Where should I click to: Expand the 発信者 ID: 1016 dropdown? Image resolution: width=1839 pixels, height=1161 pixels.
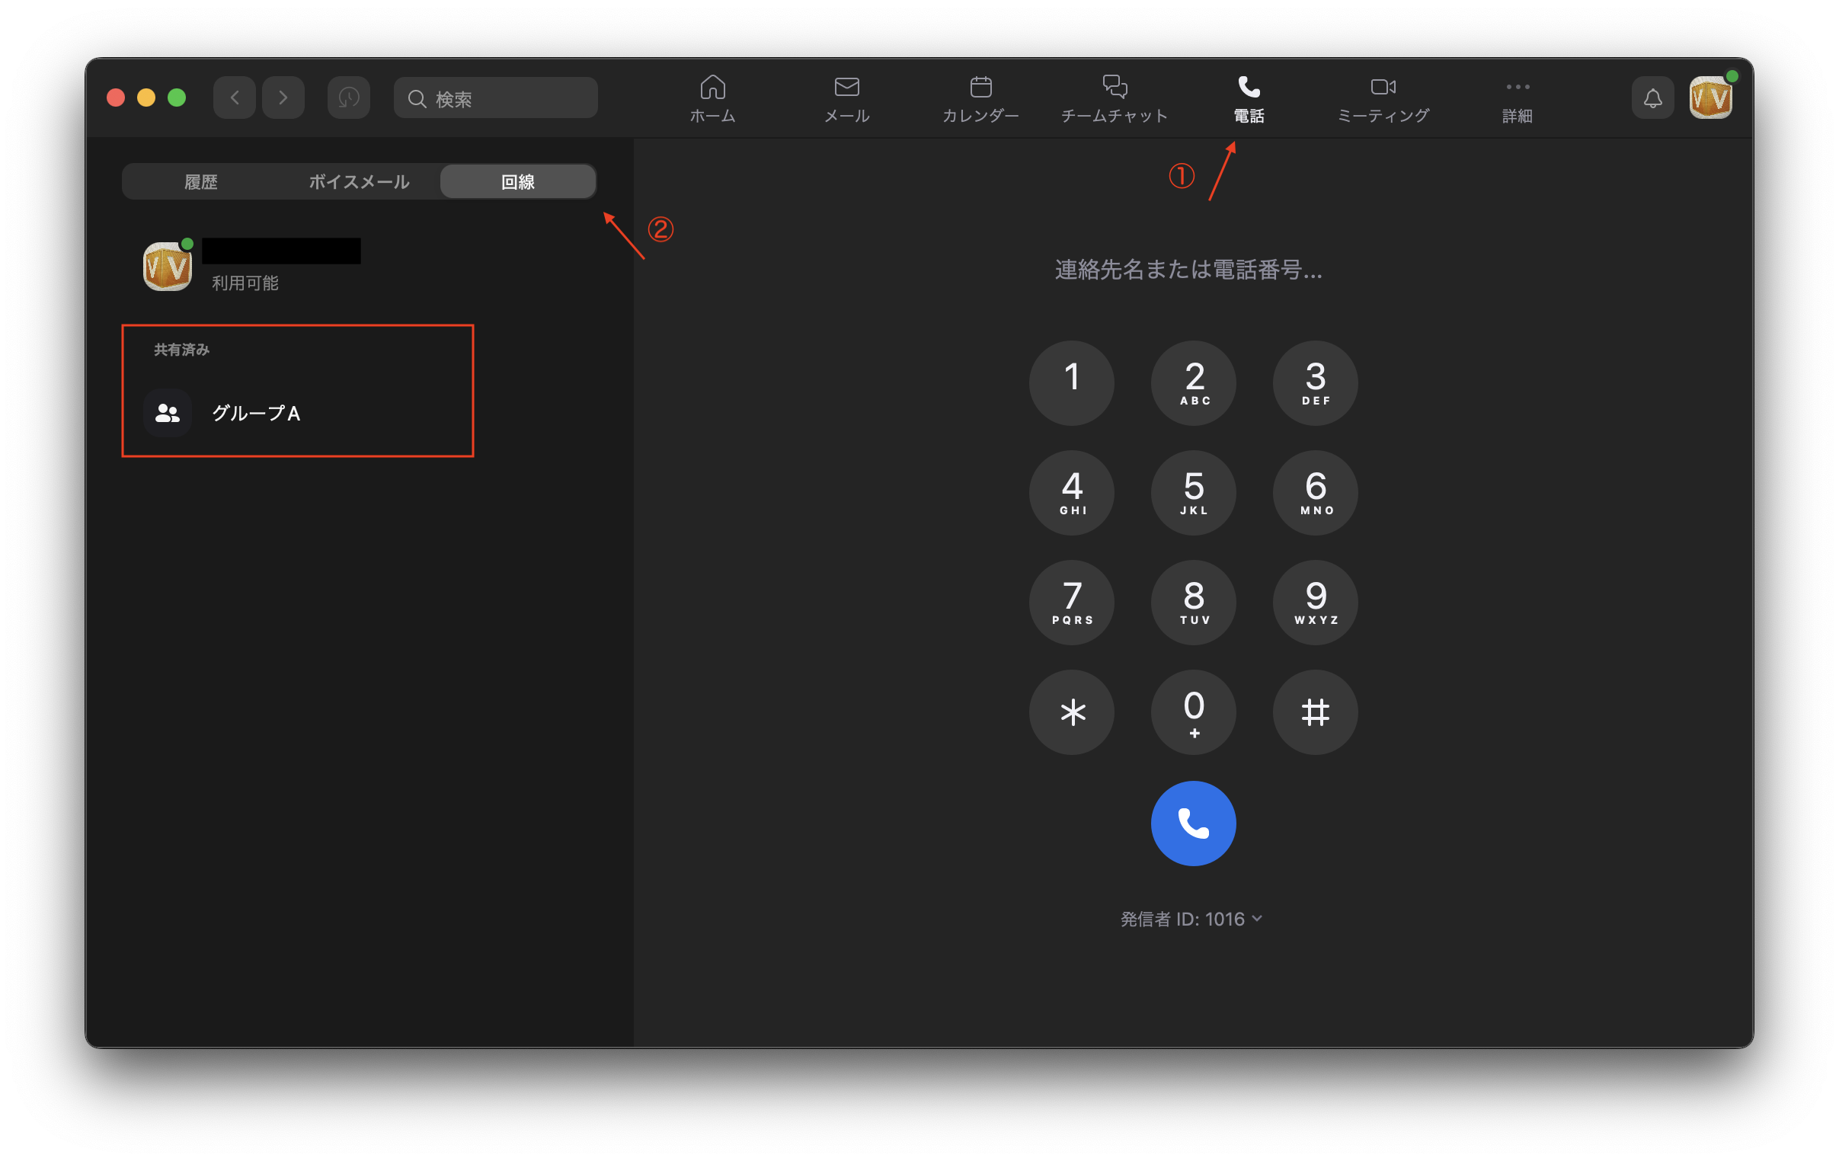pyautogui.click(x=1191, y=919)
